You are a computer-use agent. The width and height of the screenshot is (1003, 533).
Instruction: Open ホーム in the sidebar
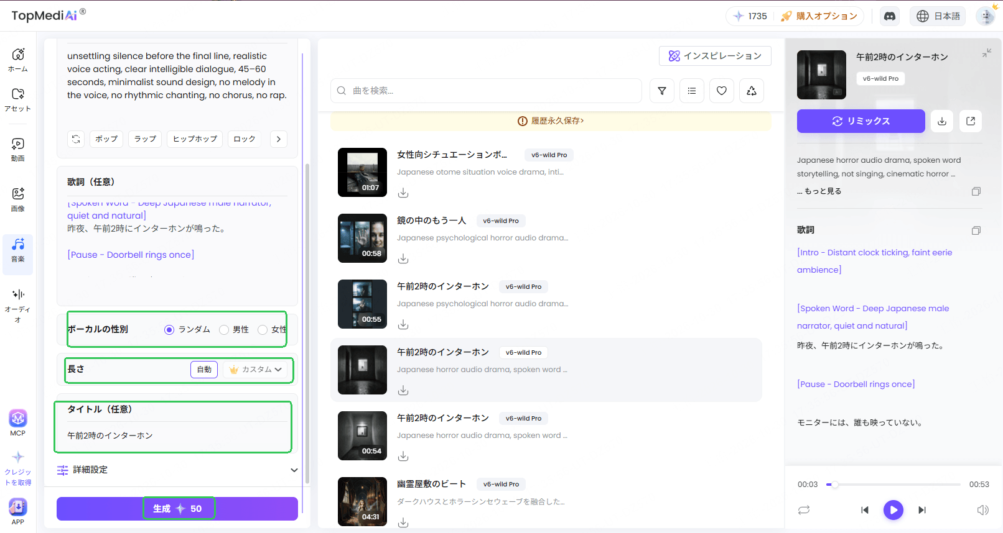pos(18,60)
